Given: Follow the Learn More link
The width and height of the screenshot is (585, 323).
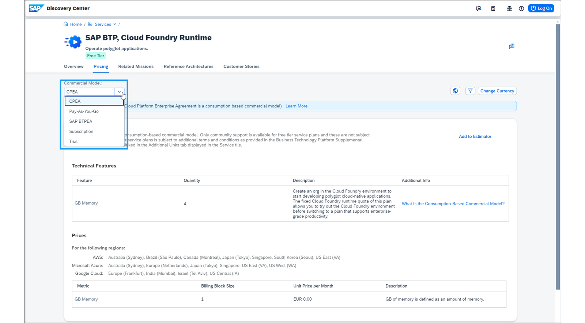Looking at the screenshot, I should 296,106.
